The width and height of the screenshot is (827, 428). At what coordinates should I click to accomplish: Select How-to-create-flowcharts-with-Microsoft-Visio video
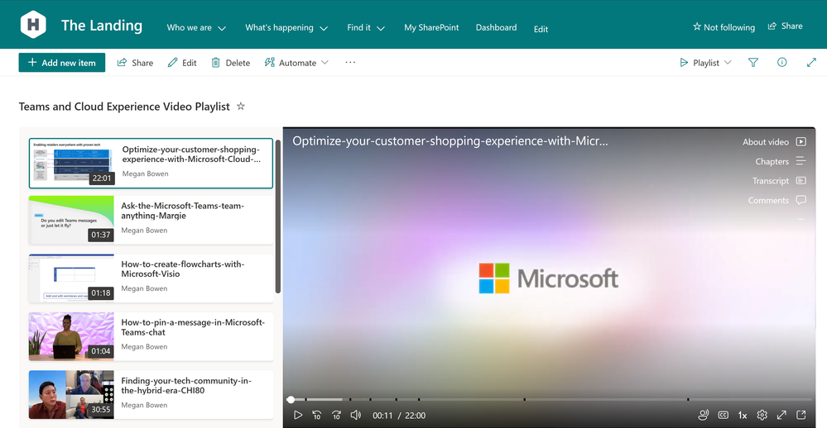[x=151, y=278]
